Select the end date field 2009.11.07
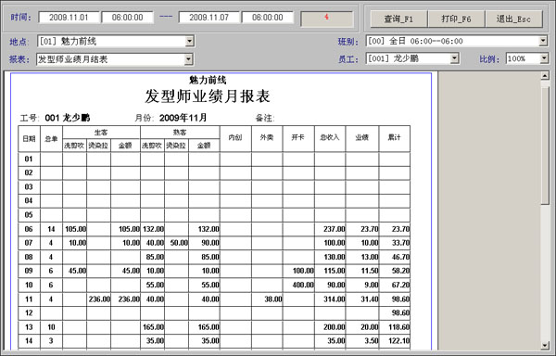Screen dimensions: 556x356 [x=209, y=18]
